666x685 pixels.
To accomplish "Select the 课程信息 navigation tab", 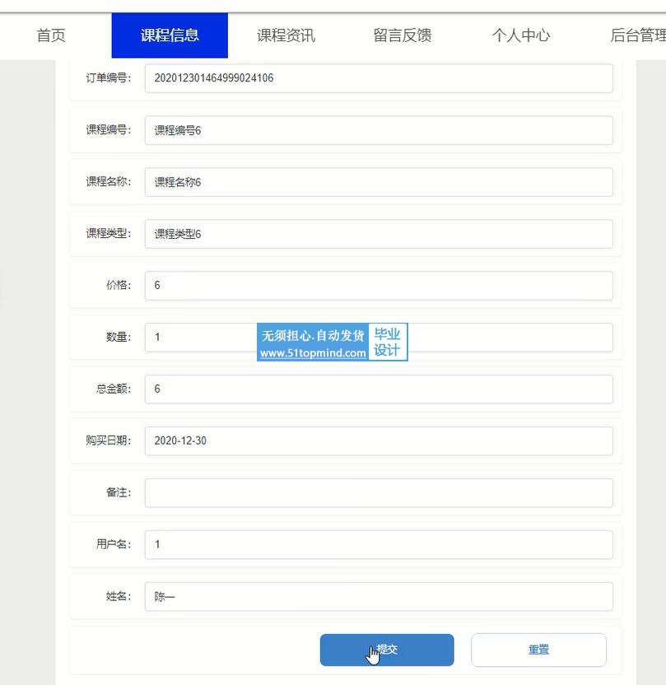I will pos(170,35).
